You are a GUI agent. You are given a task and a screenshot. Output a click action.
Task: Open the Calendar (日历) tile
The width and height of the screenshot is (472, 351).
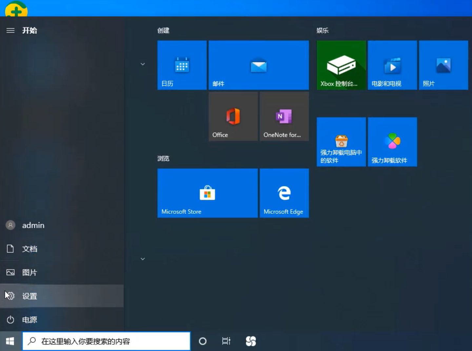[x=182, y=65]
